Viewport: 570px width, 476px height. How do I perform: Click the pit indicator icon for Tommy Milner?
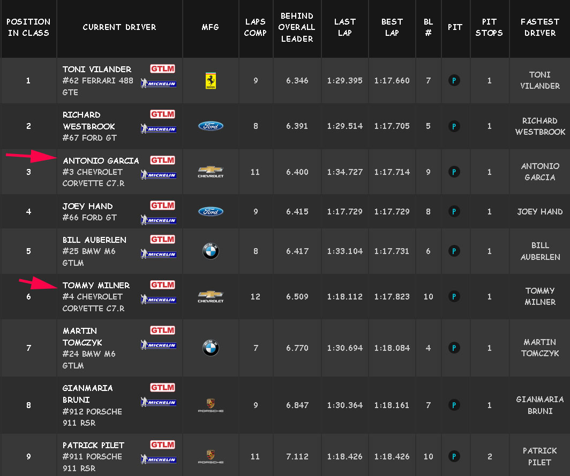454,296
